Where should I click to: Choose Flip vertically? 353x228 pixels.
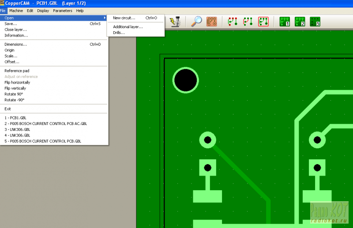53,88
